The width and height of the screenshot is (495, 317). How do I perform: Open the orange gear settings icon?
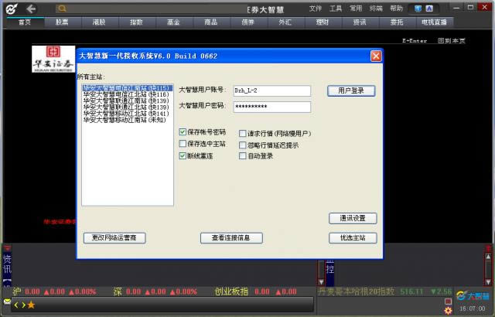coord(448,311)
